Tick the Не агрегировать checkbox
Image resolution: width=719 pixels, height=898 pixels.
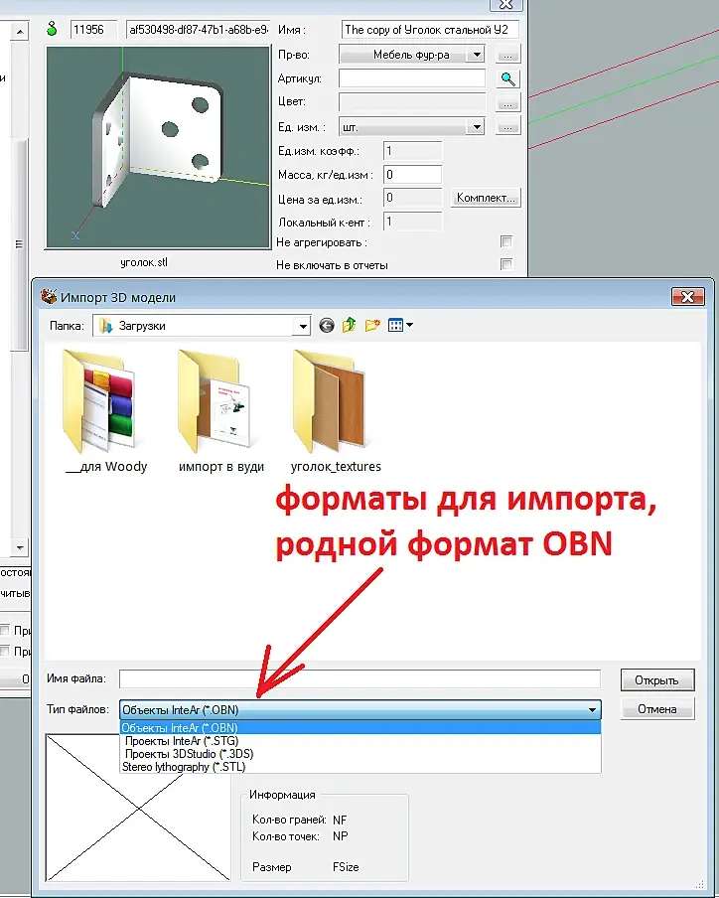click(506, 241)
